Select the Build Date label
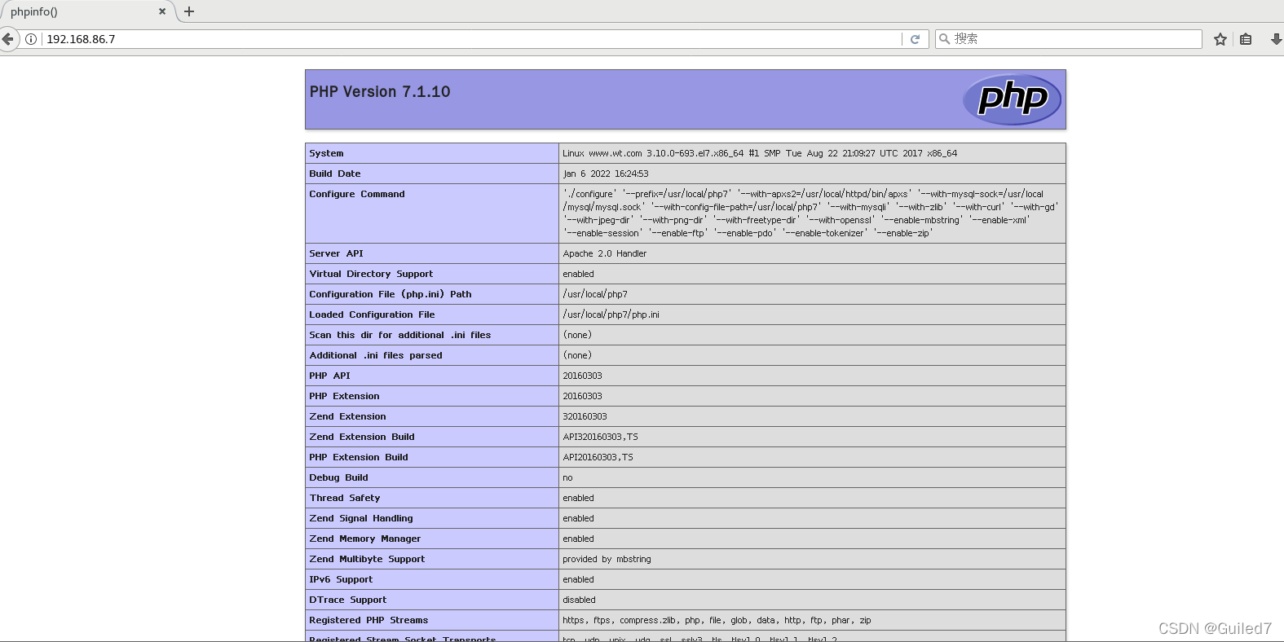Image resolution: width=1284 pixels, height=642 pixels. click(335, 174)
